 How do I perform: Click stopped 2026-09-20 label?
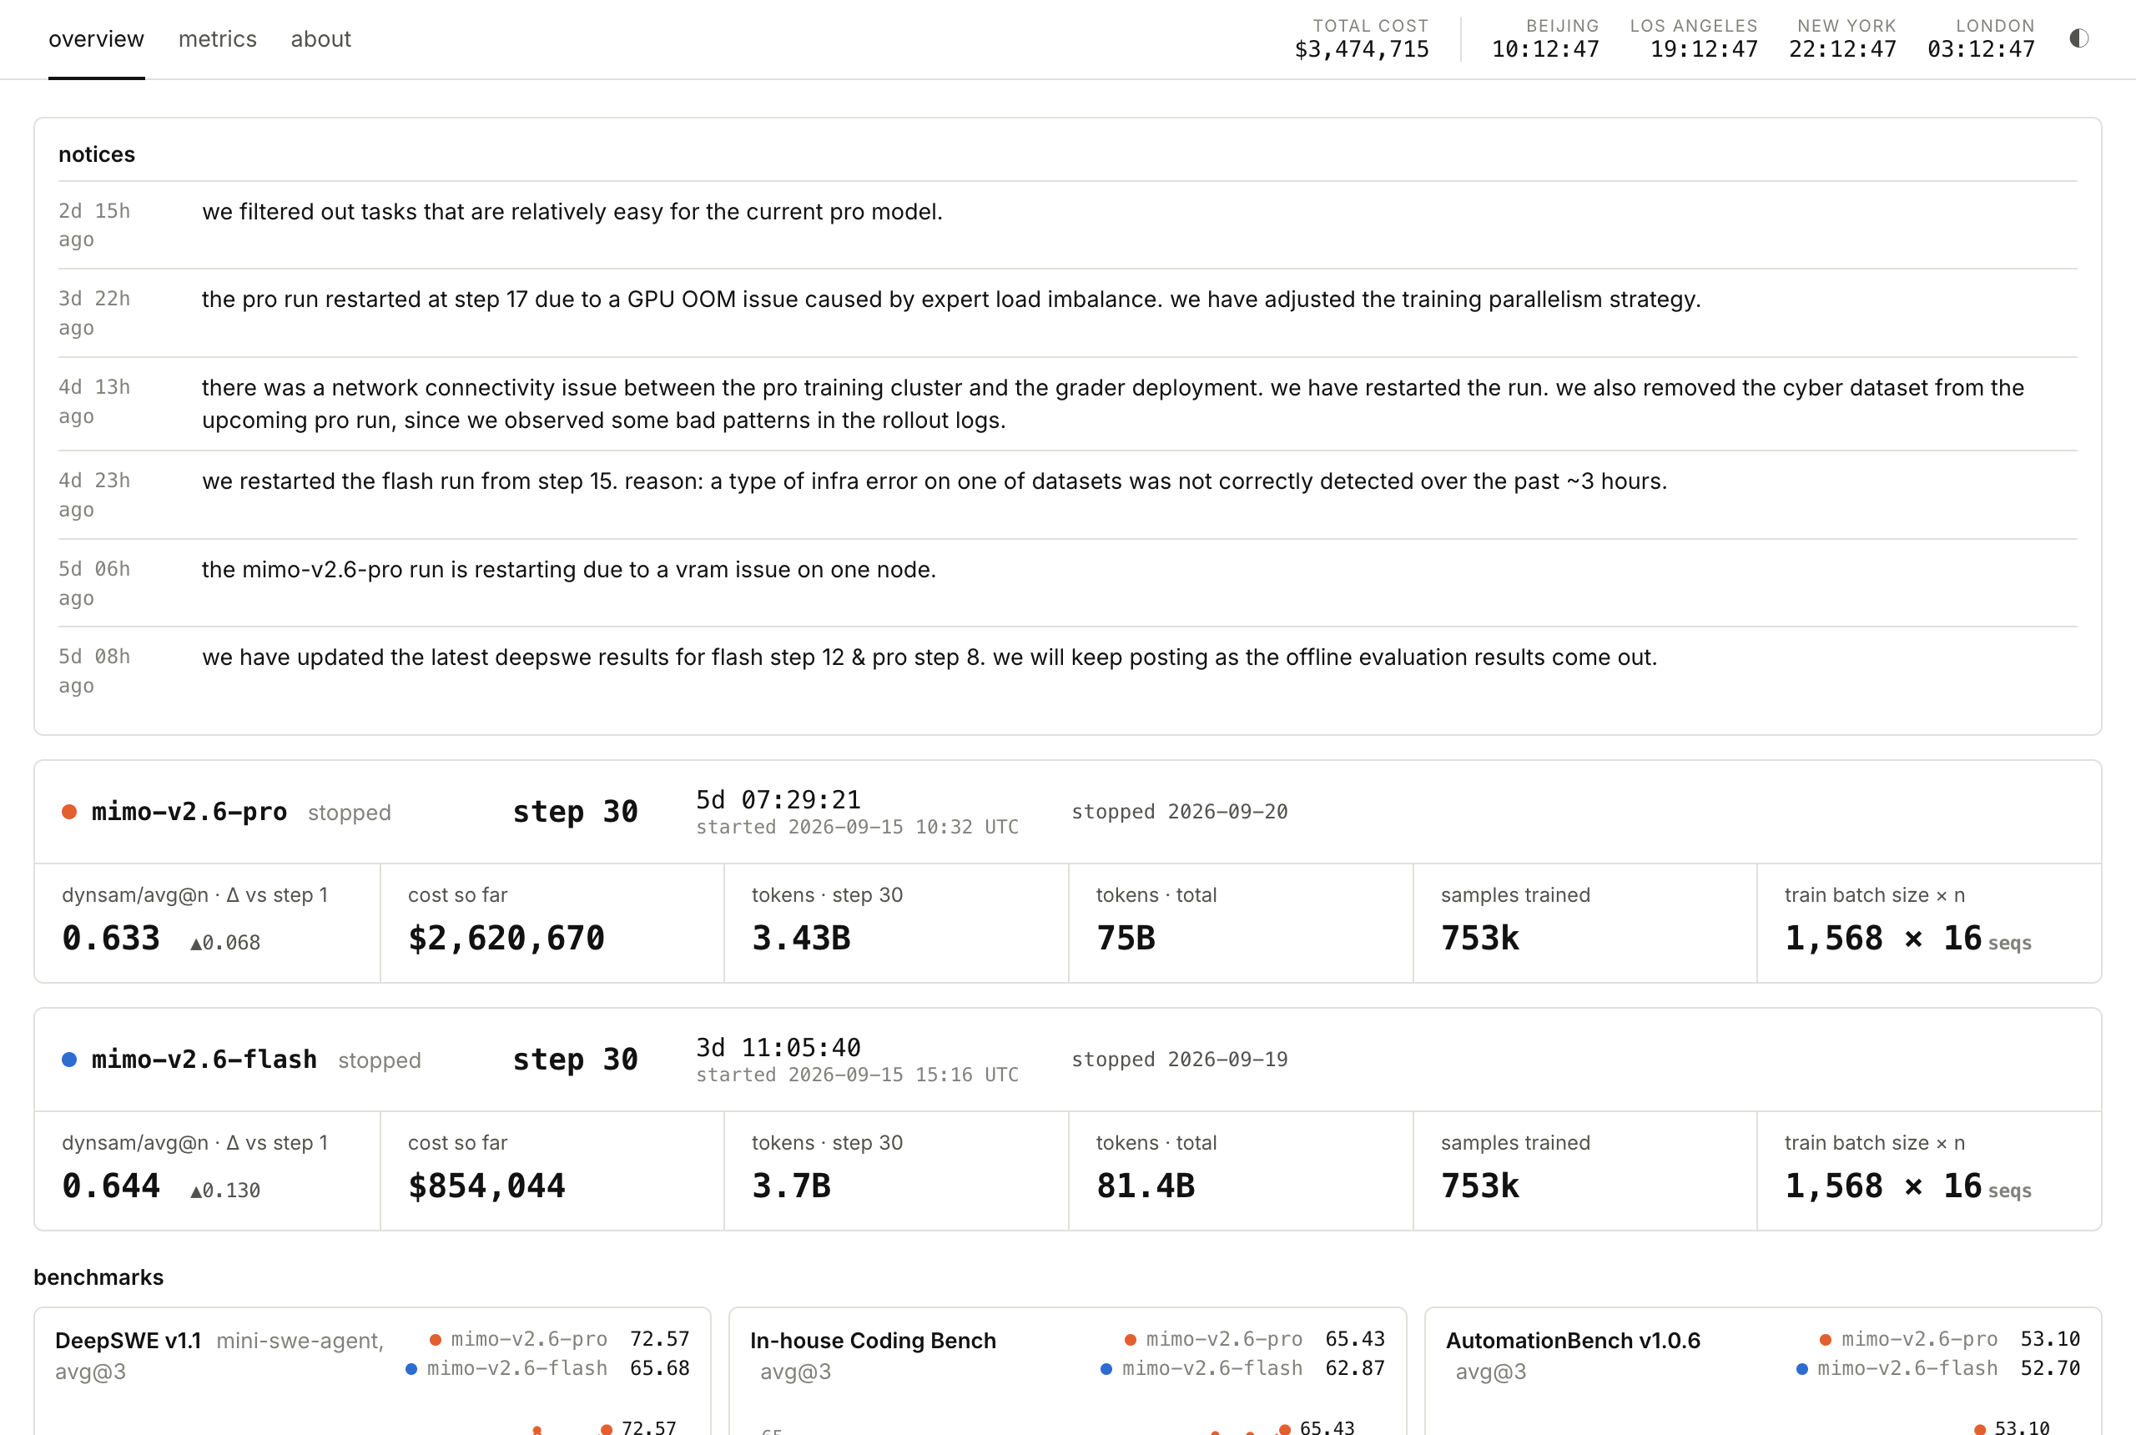(x=1180, y=812)
